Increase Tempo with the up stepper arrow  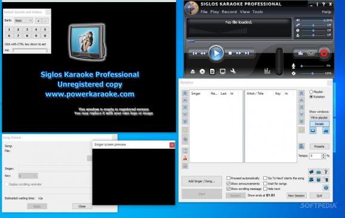[324, 154]
